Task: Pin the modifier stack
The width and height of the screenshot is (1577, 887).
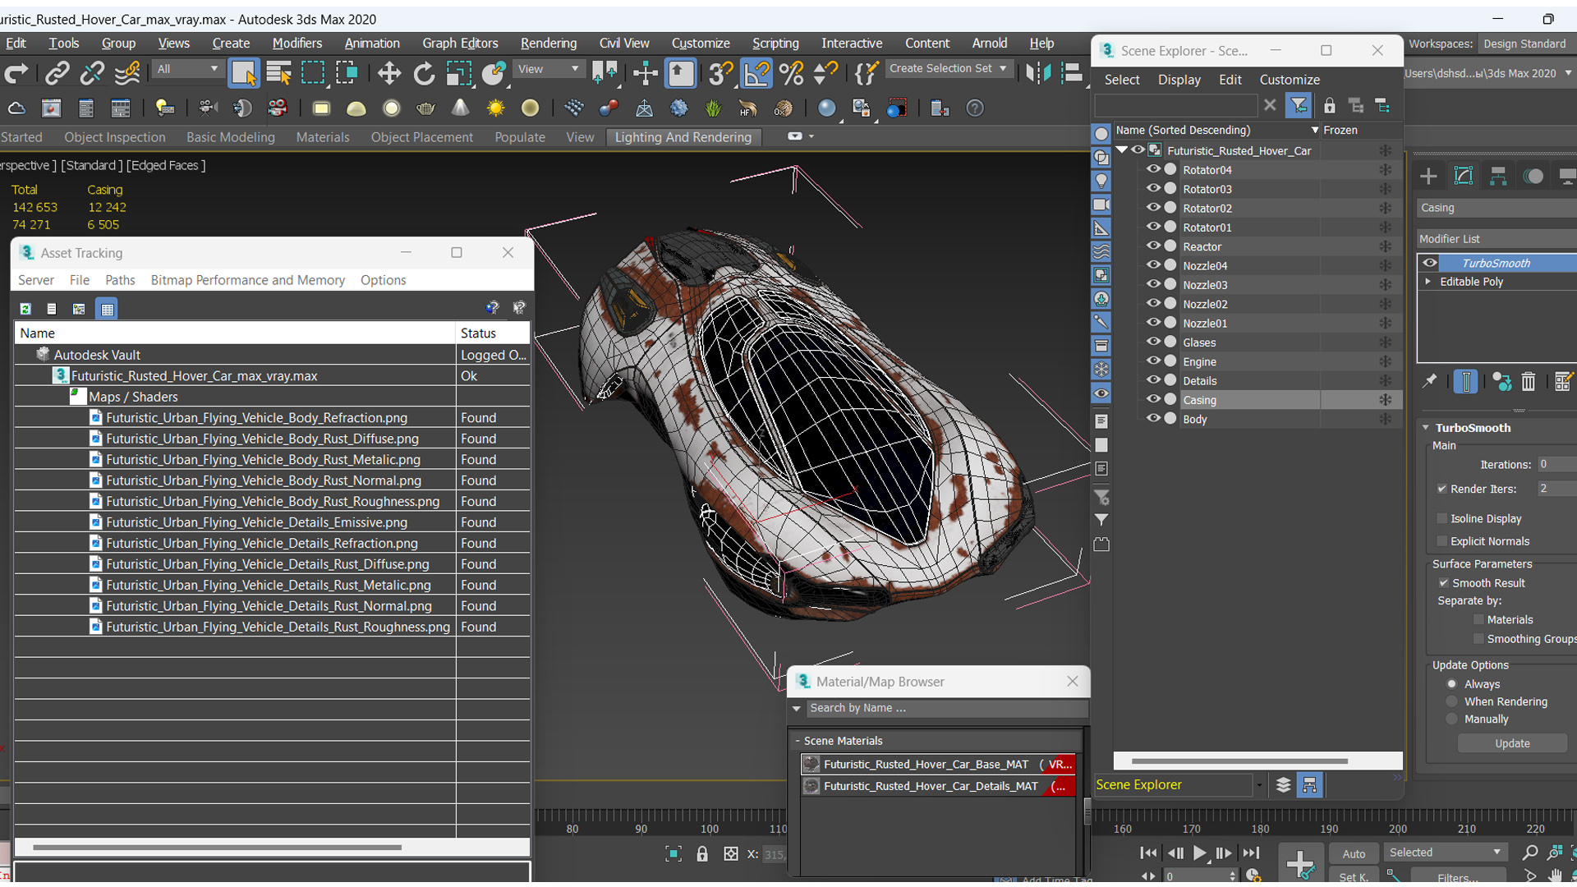Action: pyautogui.click(x=1429, y=381)
